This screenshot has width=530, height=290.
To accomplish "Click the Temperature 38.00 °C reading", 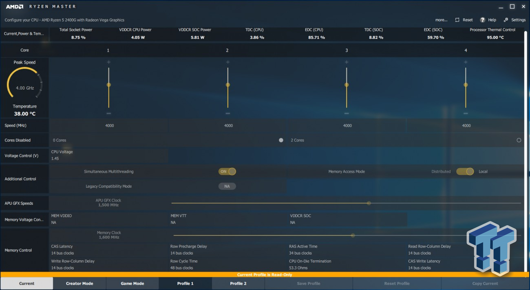I will coord(25,114).
